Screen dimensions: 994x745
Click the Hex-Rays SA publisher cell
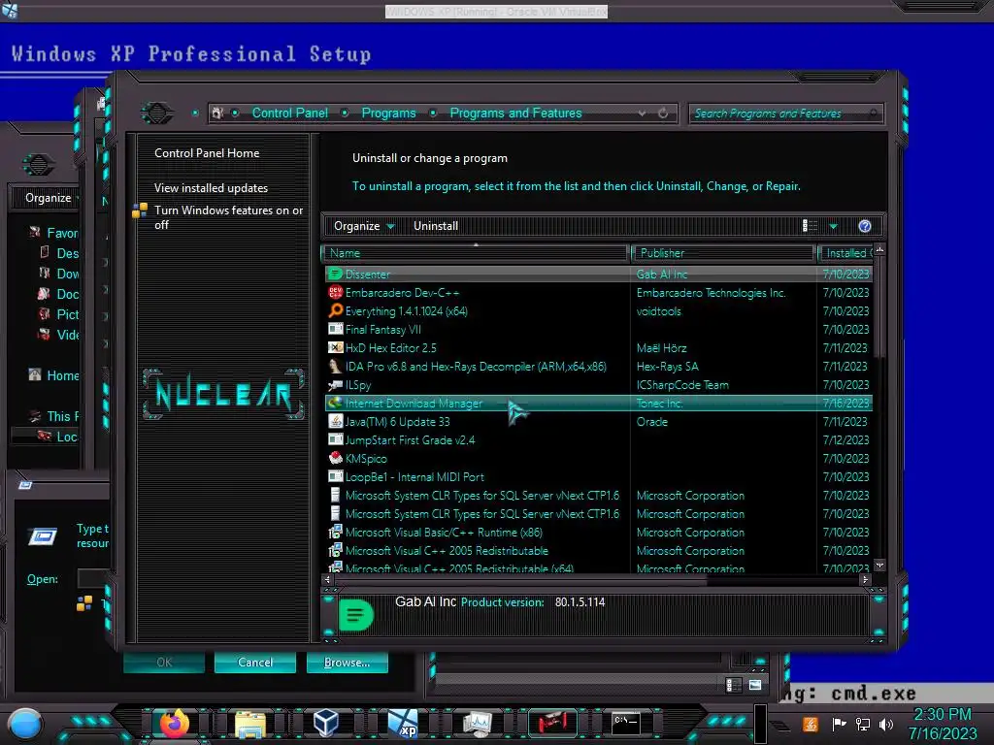668,366
